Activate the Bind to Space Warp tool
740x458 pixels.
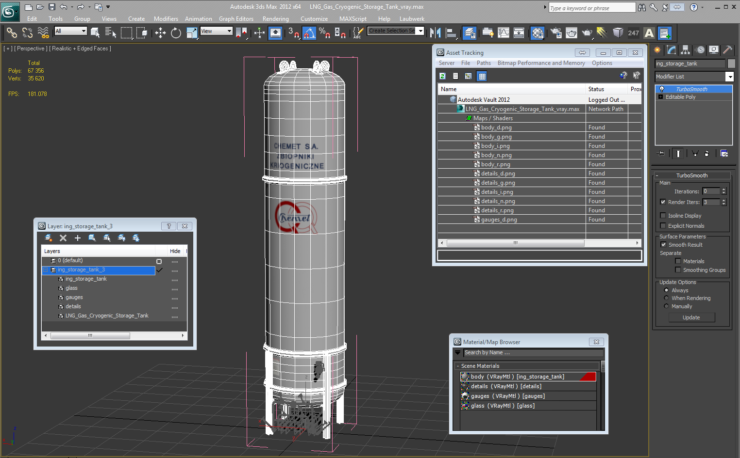43,32
